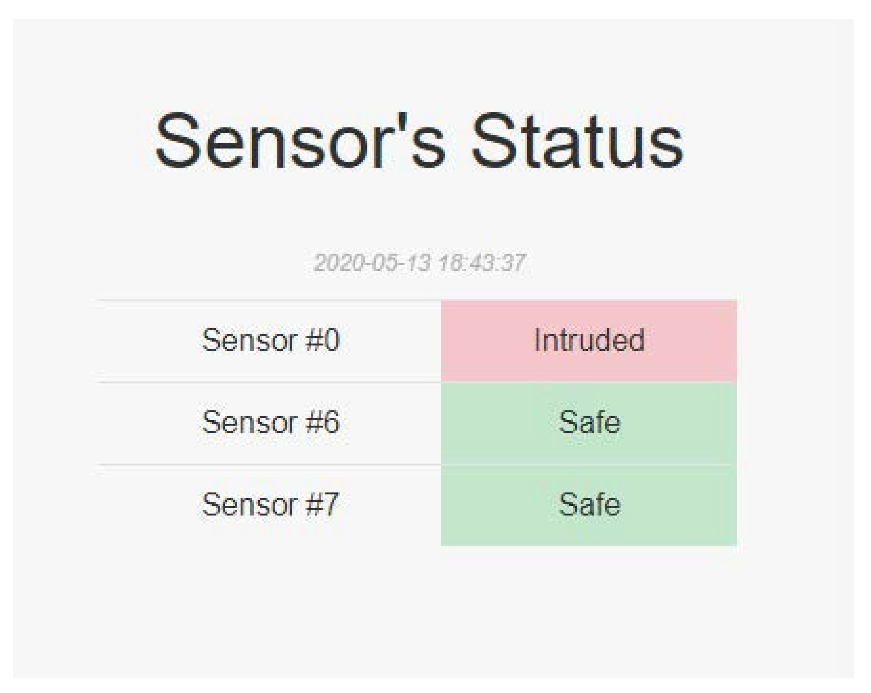The height and width of the screenshot is (693, 871).
Task: Click the word "Status" in the heading
Action: point(578,141)
